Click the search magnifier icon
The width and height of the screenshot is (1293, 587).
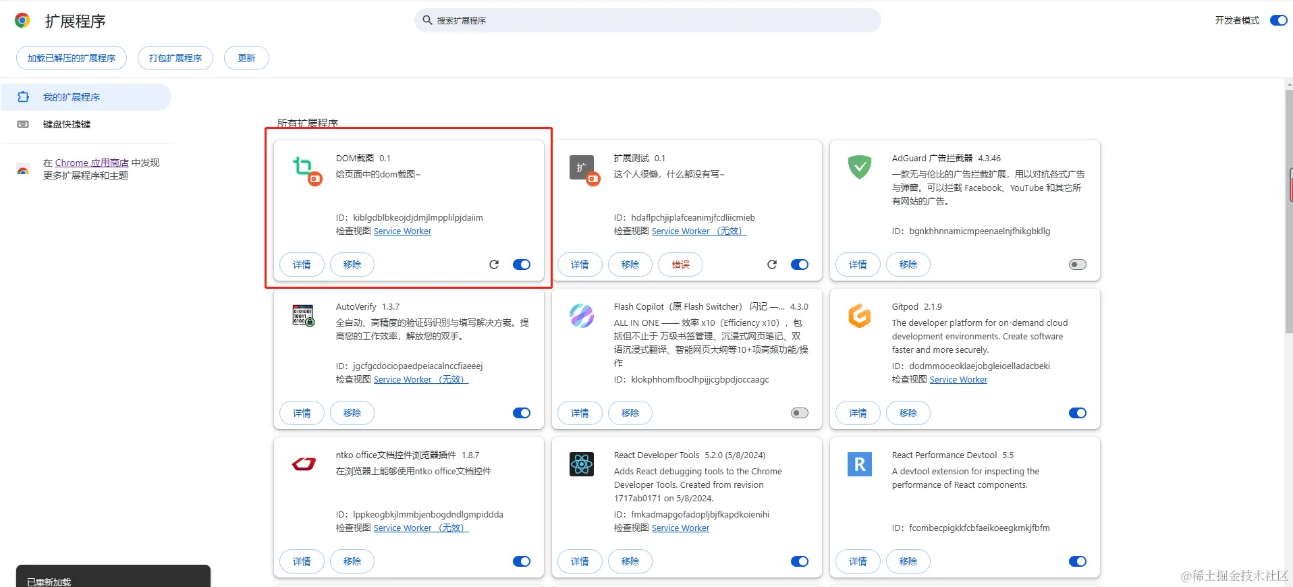point(427,20)
